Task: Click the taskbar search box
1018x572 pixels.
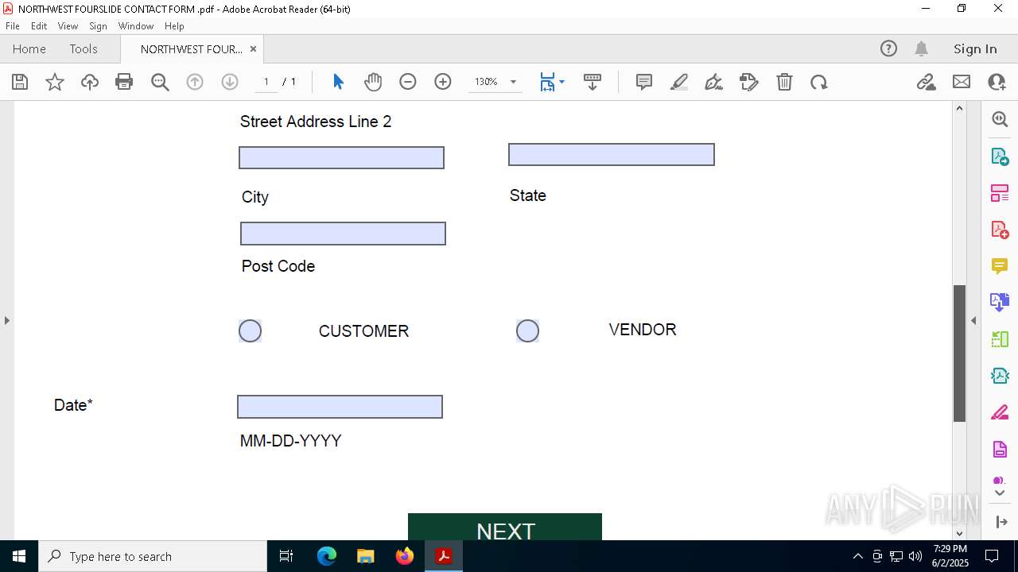Action: [153, 556]
